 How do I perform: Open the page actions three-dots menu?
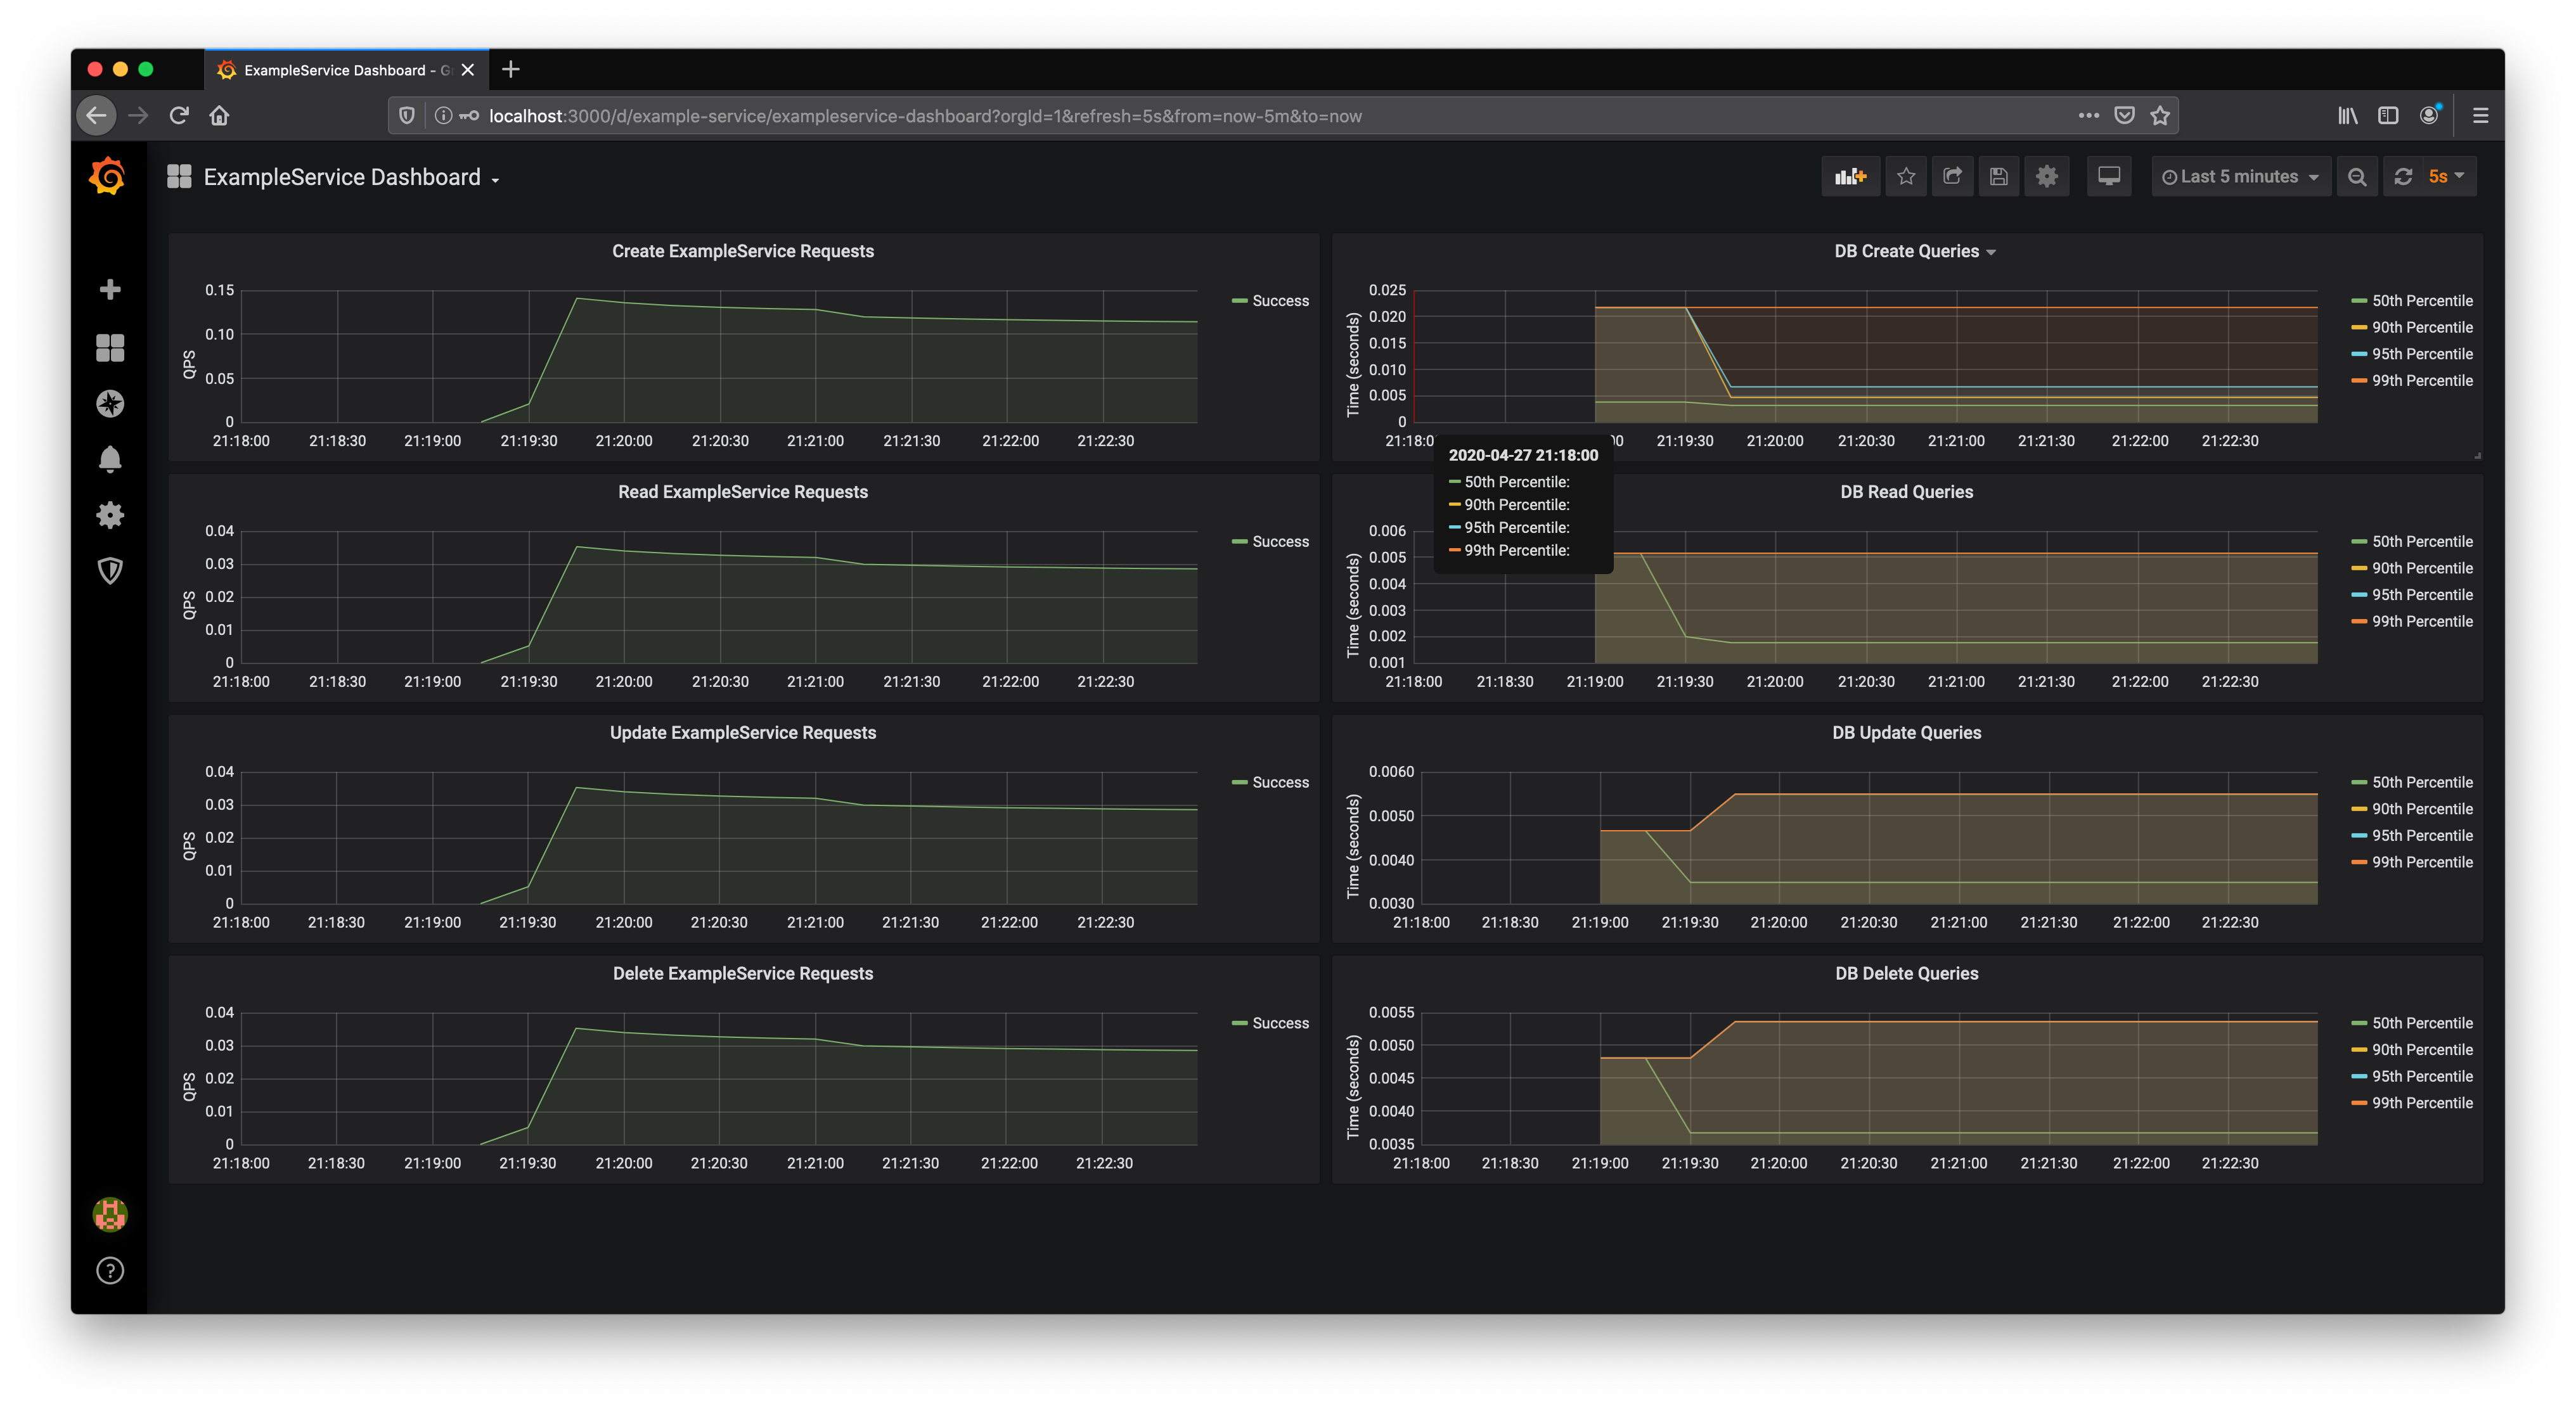2088,116
